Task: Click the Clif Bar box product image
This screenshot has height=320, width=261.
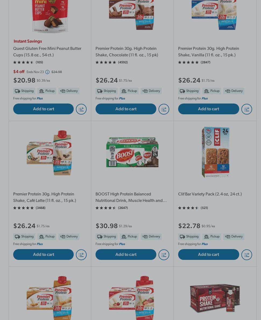Action: click(215, 152)
